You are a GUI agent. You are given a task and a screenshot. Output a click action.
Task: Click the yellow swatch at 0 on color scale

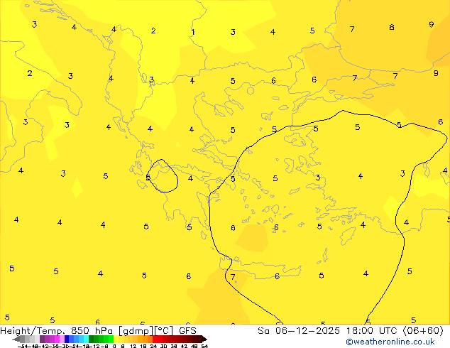pyautogui.click(x=116, y=339)
